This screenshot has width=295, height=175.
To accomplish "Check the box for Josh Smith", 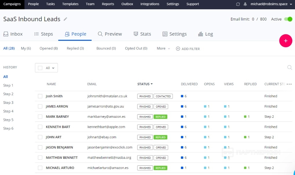I will [x=40, y=96].
